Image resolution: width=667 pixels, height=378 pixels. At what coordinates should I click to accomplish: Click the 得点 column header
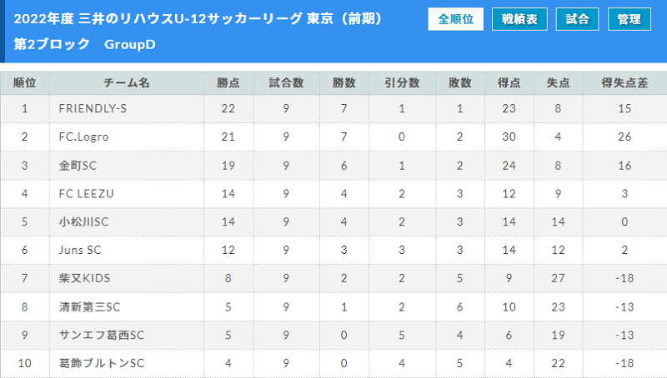click(509, 82)
